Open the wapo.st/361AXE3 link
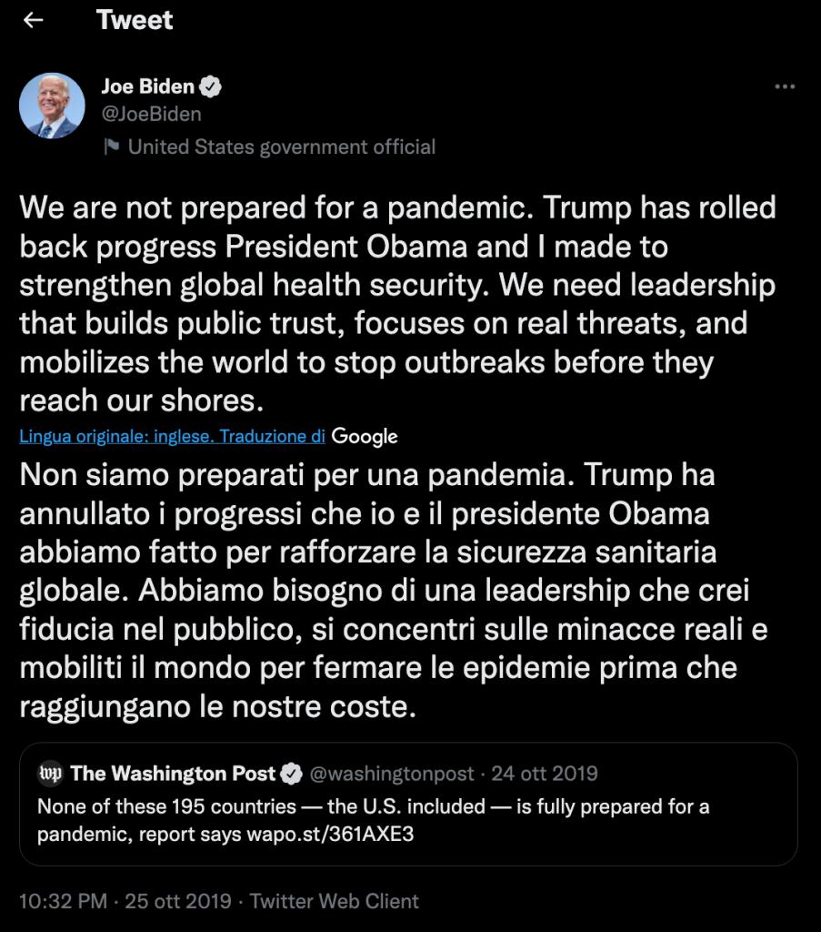The height and width of the screenshot is (932, 821). pyautogui.click(x=330, y=834)
